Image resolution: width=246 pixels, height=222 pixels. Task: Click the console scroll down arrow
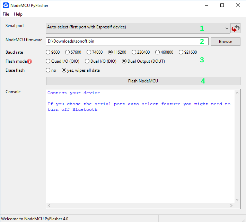(237, 200)
